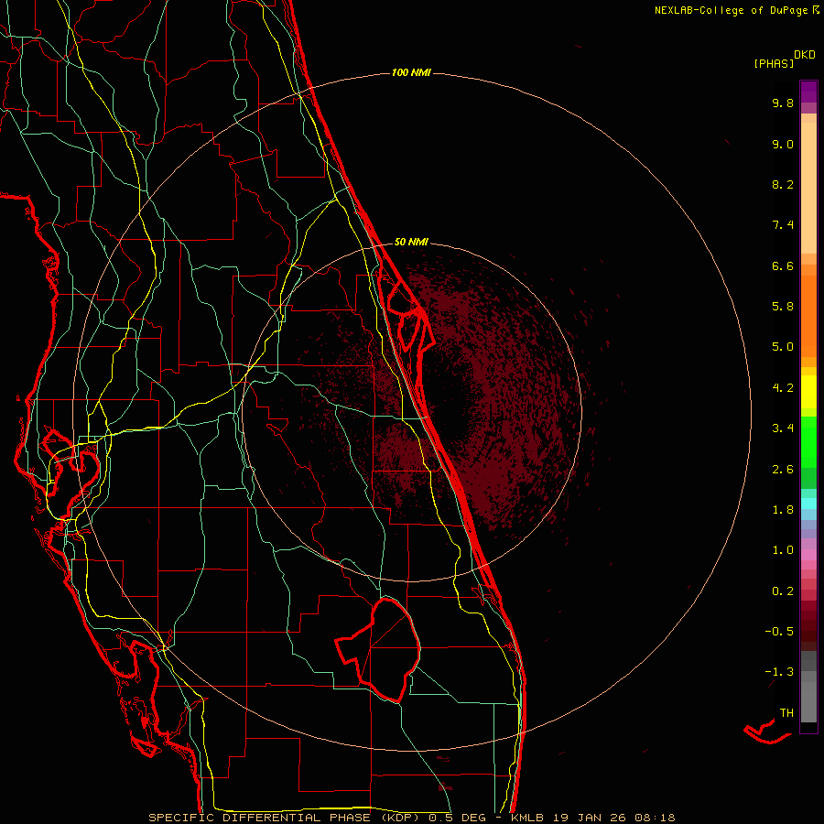Screen dimensions: 824x824
Task: Click the [PHAS] units label
Action: [x=773, y=63]
